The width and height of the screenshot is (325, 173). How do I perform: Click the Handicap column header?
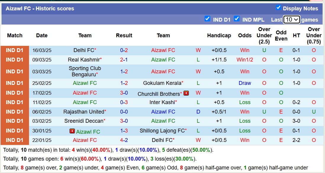coord(219,35)
